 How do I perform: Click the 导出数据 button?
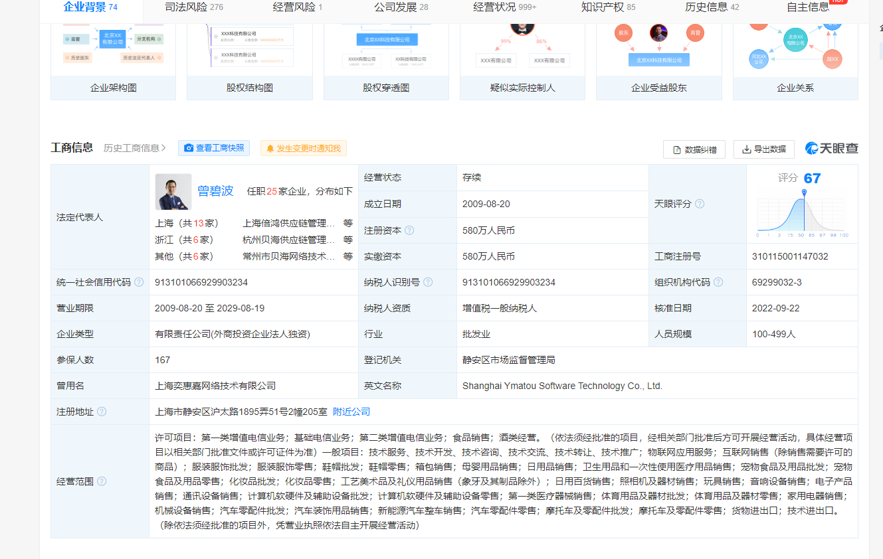pos(763,149)
